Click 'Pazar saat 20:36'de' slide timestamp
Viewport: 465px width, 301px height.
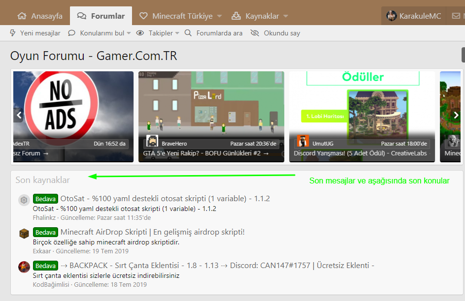[253, 144]
